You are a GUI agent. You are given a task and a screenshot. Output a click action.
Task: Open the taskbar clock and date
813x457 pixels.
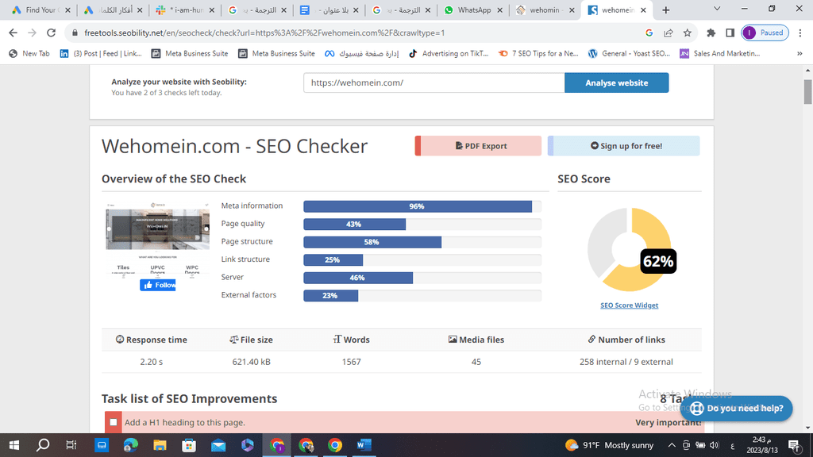(762, 445)
